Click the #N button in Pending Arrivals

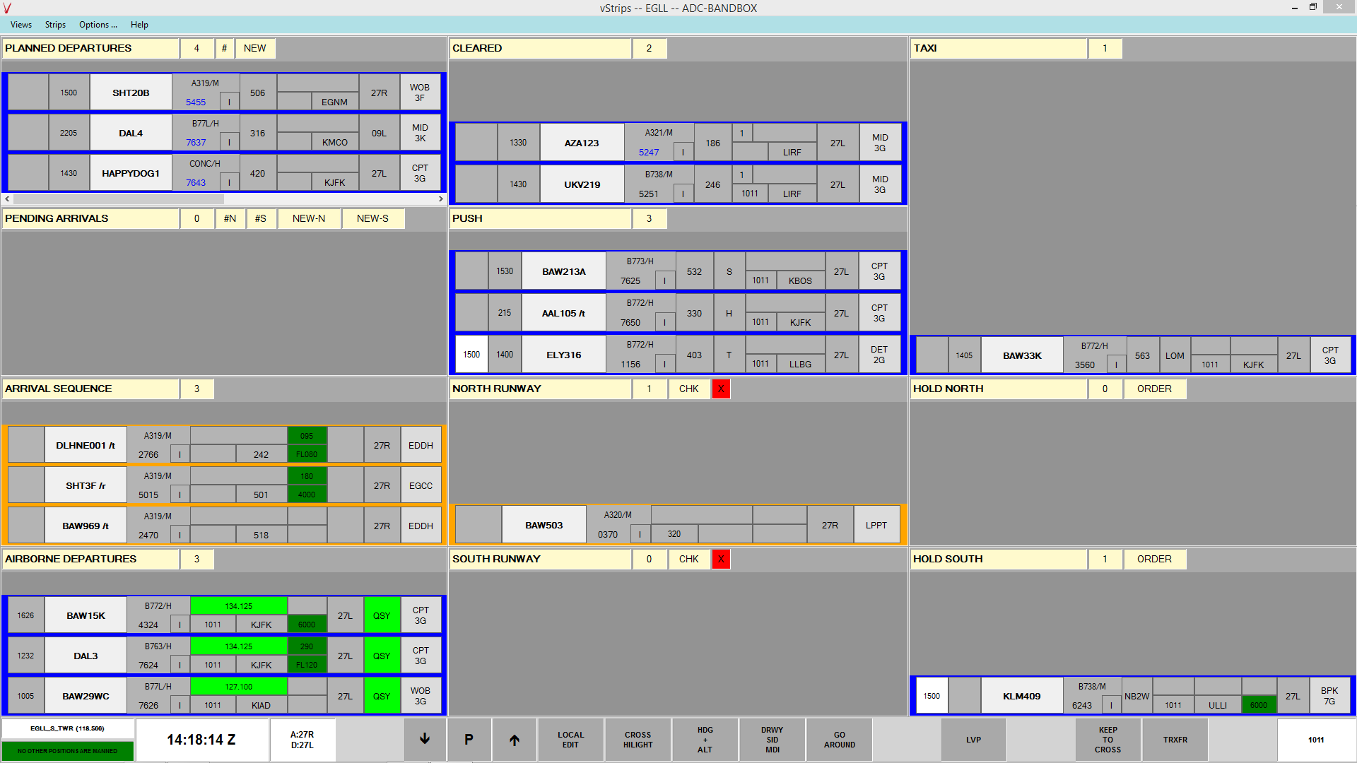[x=230, y=218]
